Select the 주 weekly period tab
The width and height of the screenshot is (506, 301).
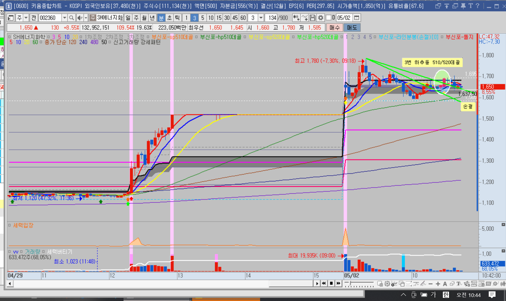tap(136, 18)
